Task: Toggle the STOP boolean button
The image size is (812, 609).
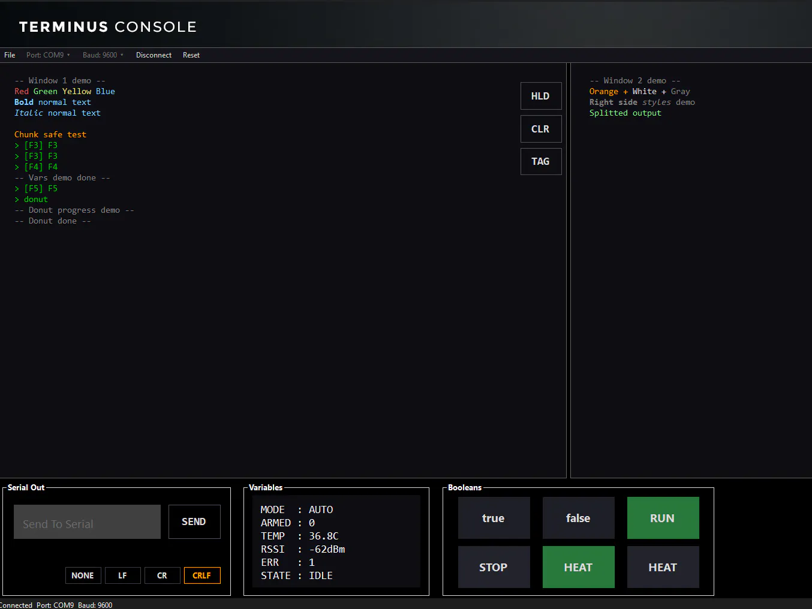Action: (494, 567)
